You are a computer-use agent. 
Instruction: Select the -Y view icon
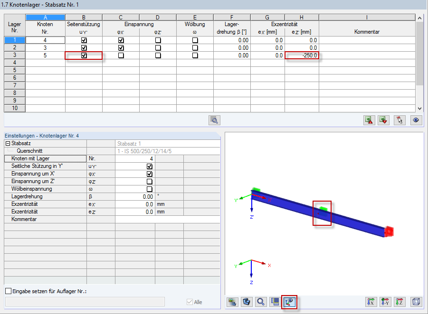385,302
